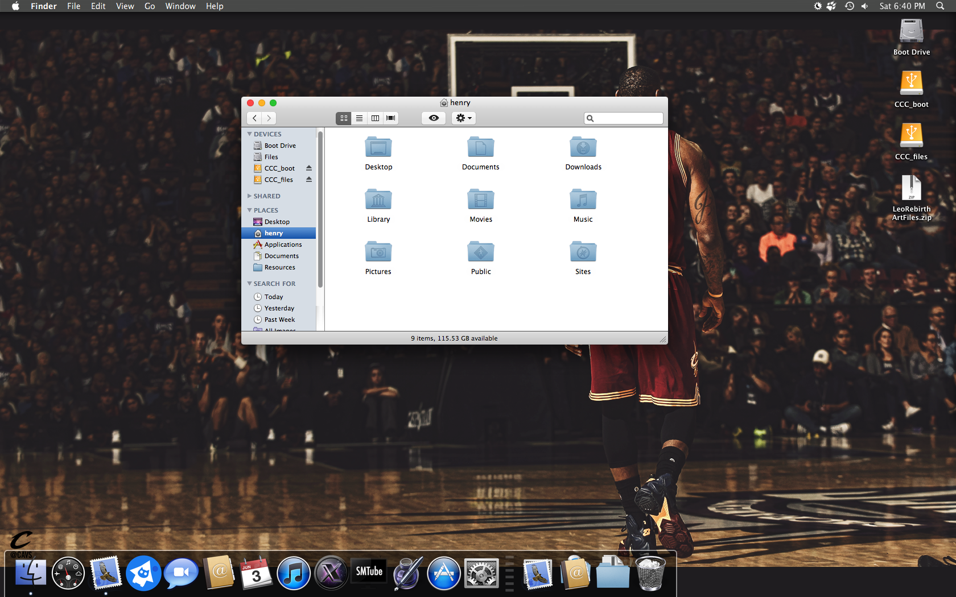The height and width of the screenshot is (597, 956).
Task: Select Documents in sidebar Places
Action: [279, 256]
